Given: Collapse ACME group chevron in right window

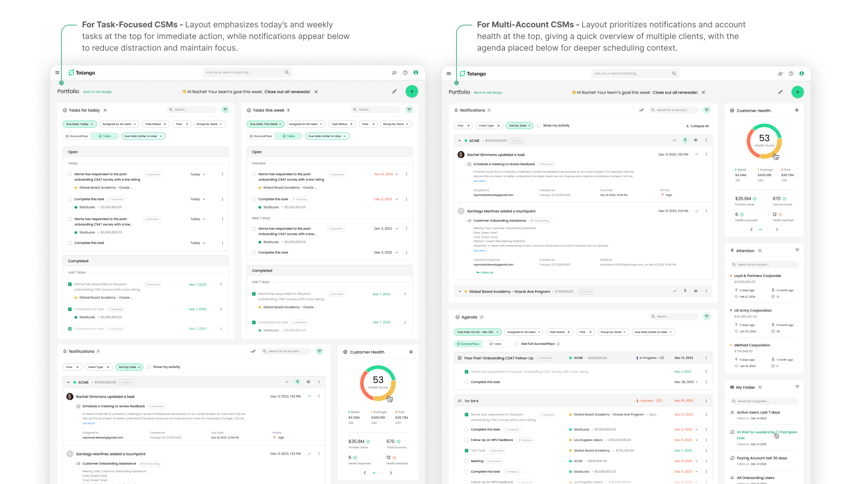Looking at the screenshot, I should (x=460, y=141).
